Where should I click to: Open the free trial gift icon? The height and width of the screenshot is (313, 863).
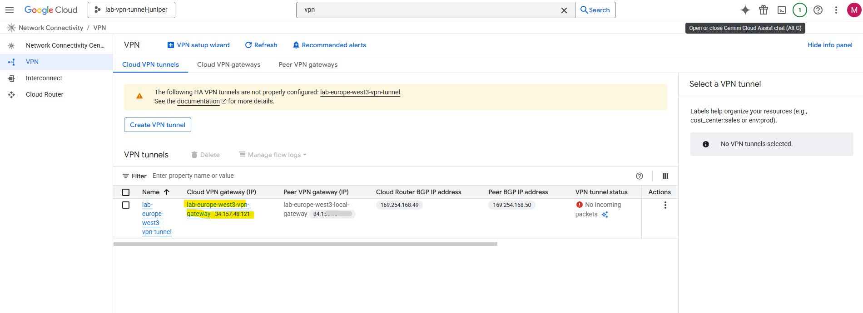764,10
